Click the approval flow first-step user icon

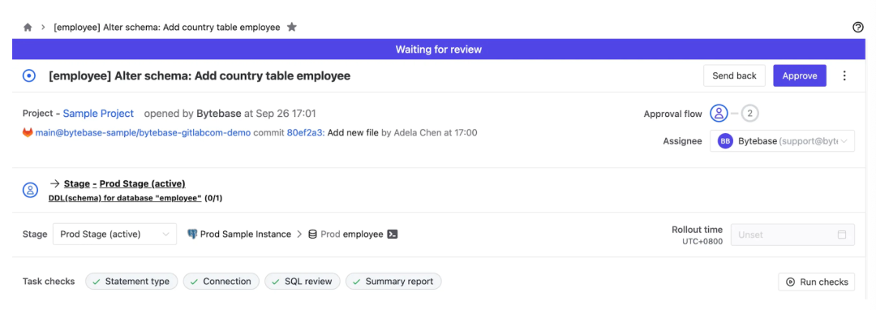click(x=719, y=114)
